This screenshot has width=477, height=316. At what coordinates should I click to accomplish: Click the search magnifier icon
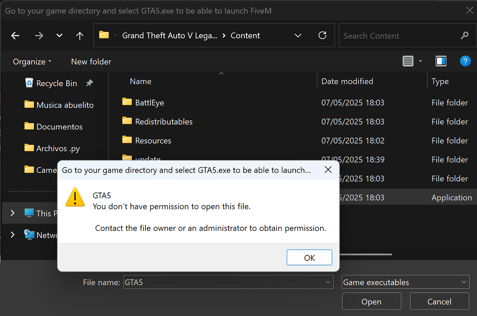coord(465,35)
